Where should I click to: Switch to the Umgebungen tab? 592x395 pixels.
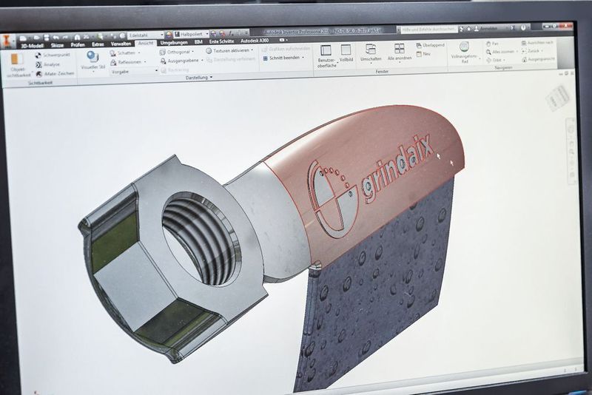tap(174, 43)
